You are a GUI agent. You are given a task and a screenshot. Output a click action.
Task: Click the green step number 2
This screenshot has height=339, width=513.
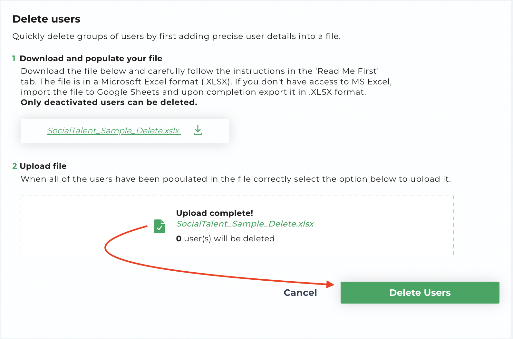[x=15, y=166]
